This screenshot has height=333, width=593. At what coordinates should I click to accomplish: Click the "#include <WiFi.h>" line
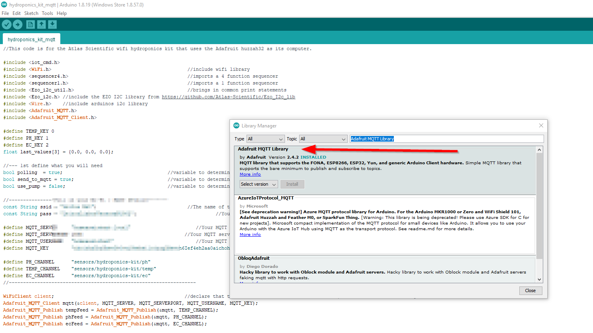[x=27, y=69]
